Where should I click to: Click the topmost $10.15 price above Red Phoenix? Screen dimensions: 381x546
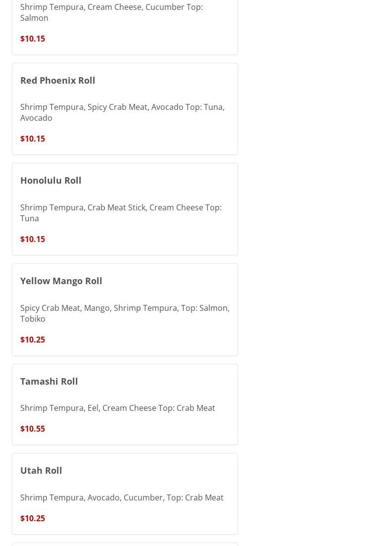pyautogui.click(x=33, y=39)
